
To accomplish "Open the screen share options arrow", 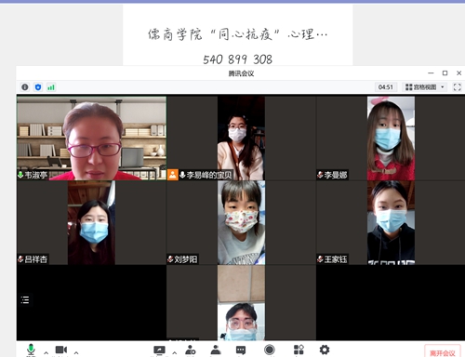I will (x=175, y=352).
